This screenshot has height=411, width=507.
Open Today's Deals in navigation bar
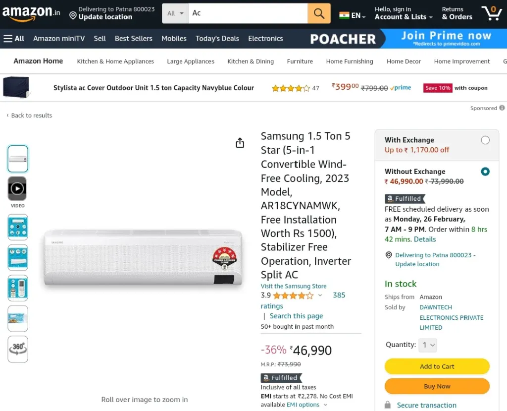coord(217,39)
